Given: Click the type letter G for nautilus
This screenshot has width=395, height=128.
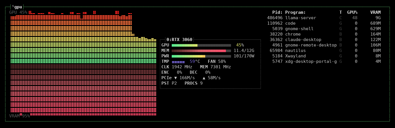Looking at the screenshot, I should tap(341, 51).
